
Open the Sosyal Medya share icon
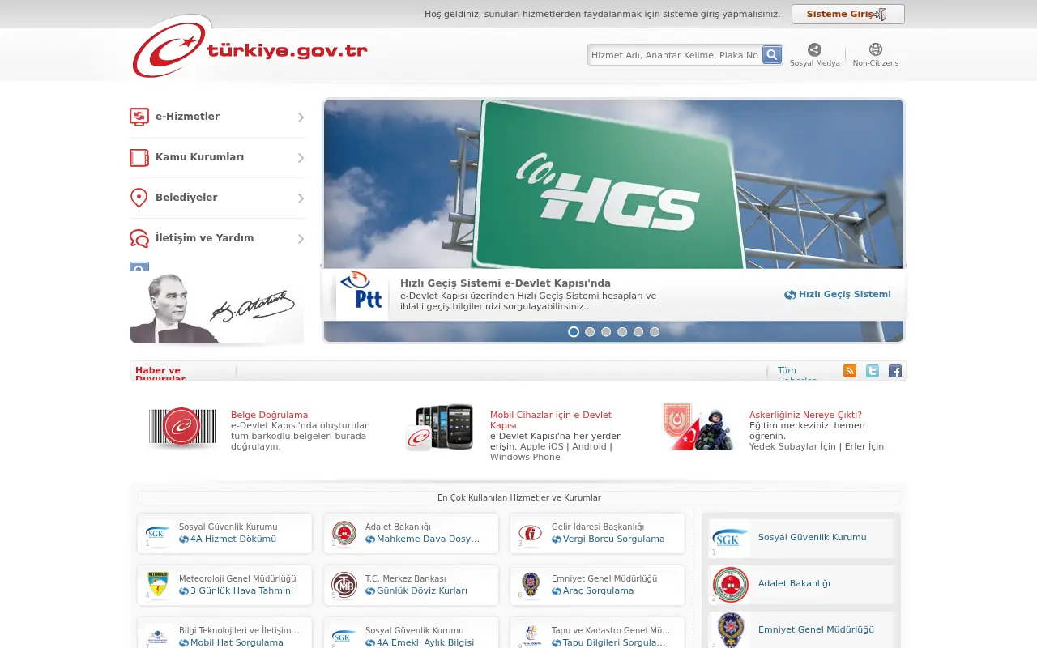814,49
